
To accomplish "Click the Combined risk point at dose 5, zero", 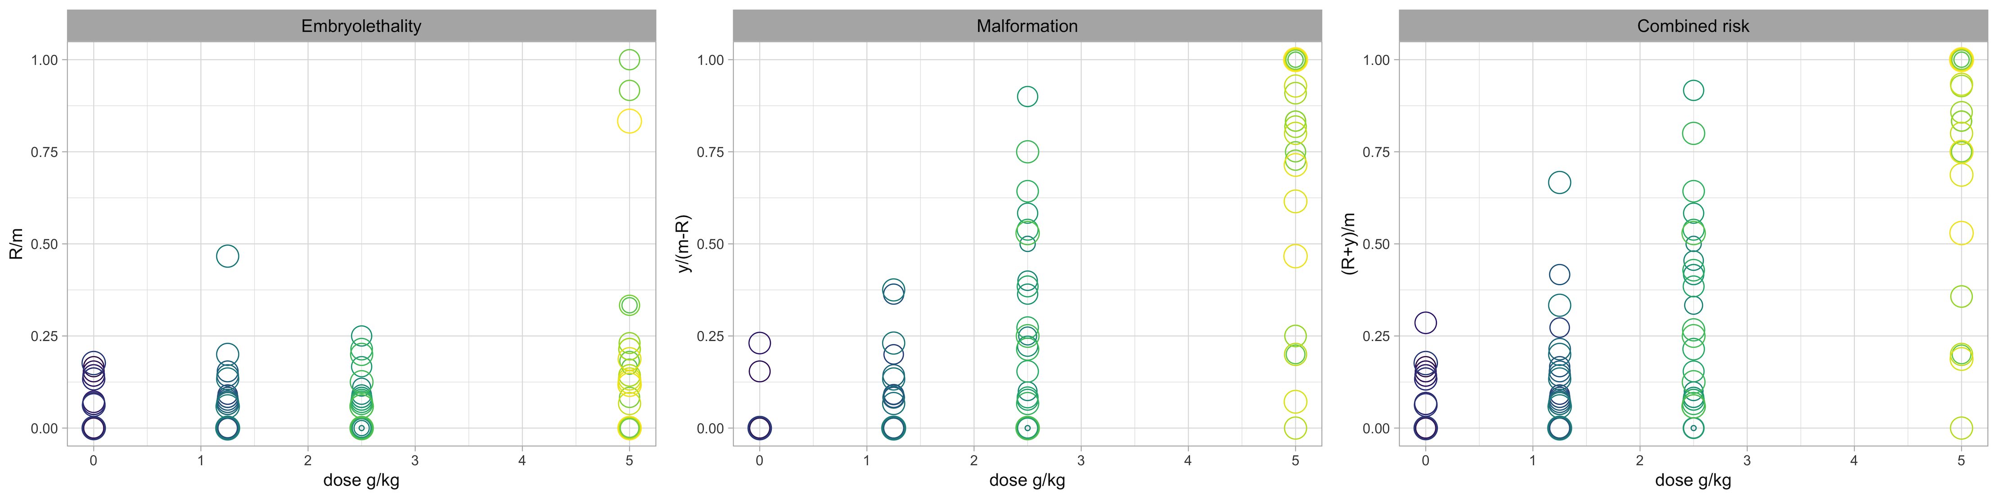I will (x=1961, y=428).
